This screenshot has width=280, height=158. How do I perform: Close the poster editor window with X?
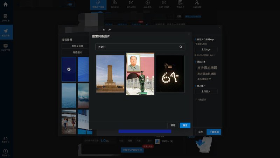[x=220, y=27]
